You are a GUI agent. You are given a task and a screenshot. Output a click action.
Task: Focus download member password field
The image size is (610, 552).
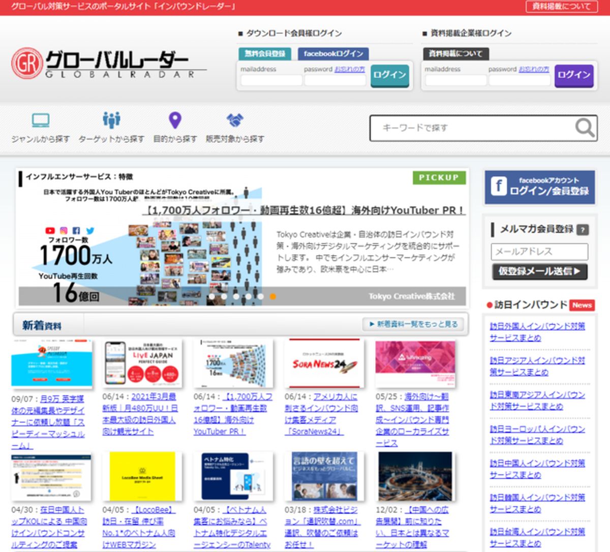click(335, 80)
